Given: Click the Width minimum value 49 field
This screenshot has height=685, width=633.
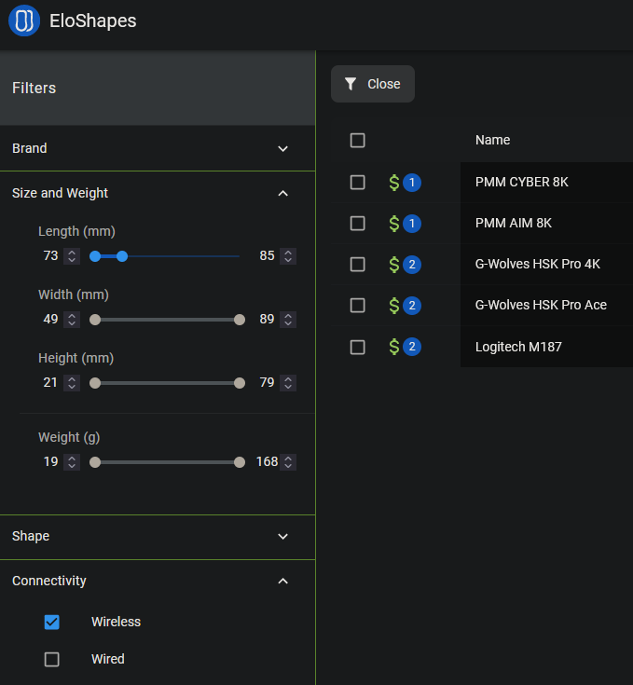Looking at the screenshot, I should click(x=50, y=319).
